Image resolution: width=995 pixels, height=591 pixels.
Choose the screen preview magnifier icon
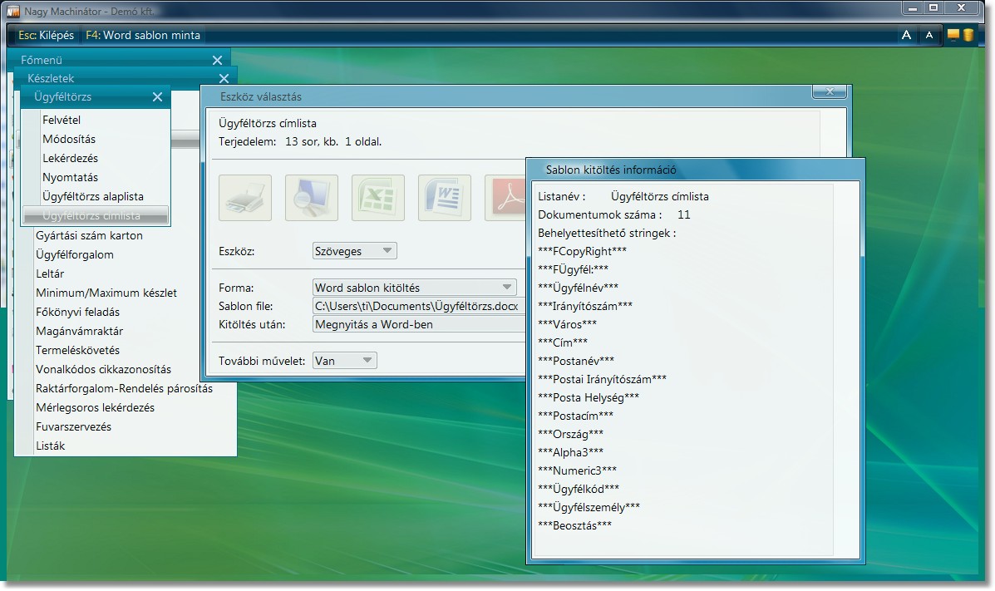point(312,198)
